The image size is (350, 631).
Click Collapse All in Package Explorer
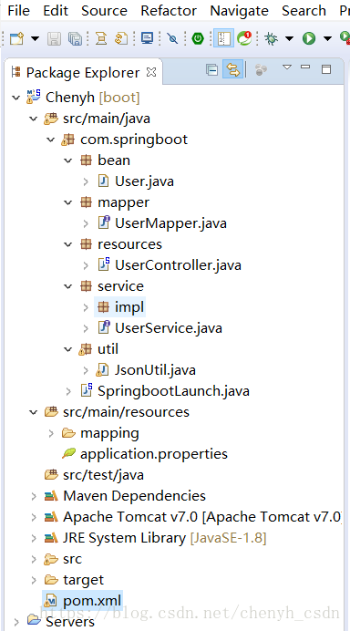pos(211,70)
